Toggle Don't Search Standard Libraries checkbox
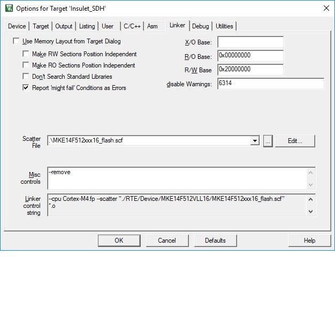 tap(26, 76)
